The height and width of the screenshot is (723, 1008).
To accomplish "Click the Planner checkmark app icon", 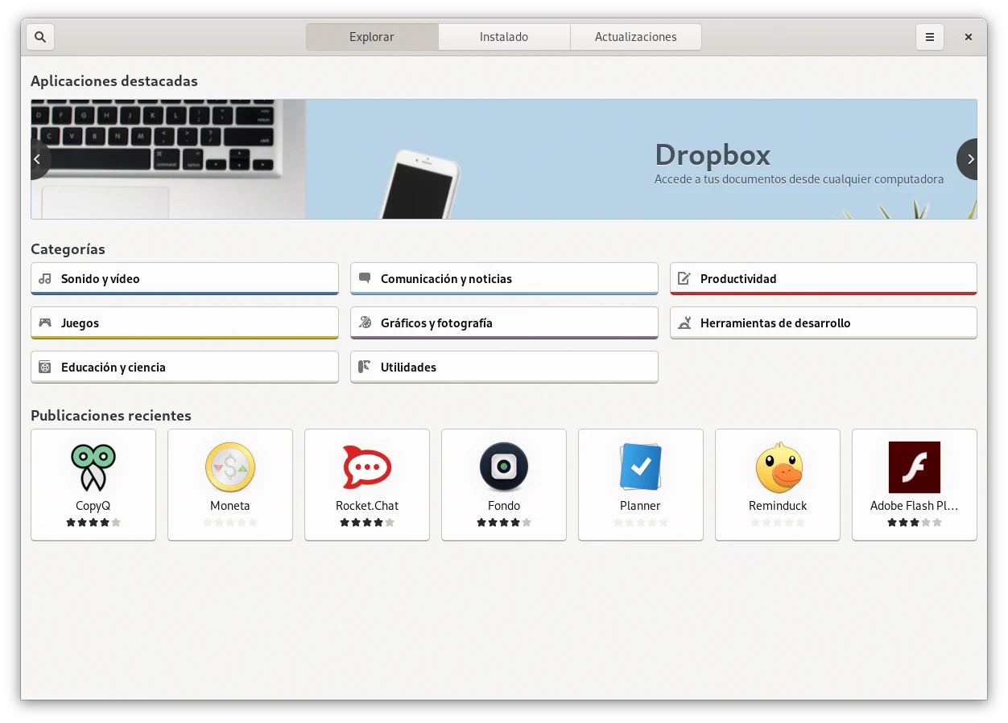I will 641,467.
